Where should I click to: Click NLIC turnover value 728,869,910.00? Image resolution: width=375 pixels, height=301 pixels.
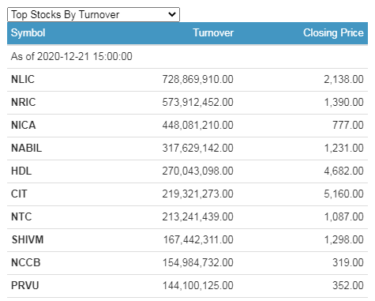coord(197,79)
